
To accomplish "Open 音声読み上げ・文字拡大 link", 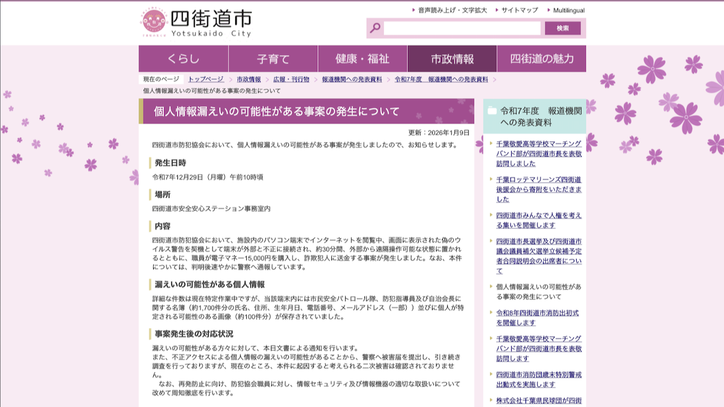I will 453,10.
